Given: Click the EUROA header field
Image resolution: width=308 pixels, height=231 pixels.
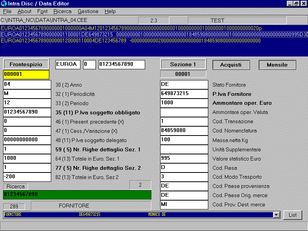Looking at the screenshot, I should click(68, 65).
